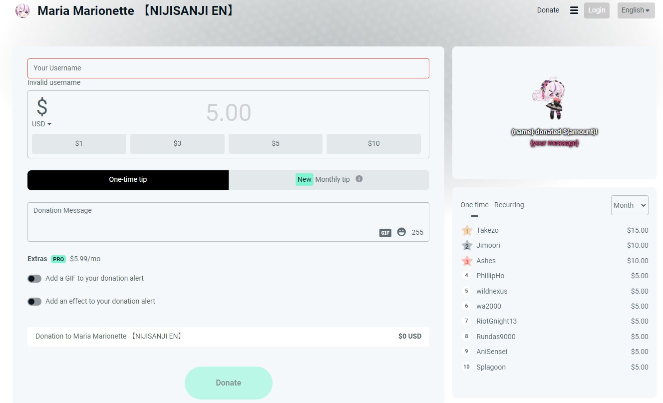Choose the $10 preset amount
This screenshot has width=663, height=403.
(x=374, y=143)
